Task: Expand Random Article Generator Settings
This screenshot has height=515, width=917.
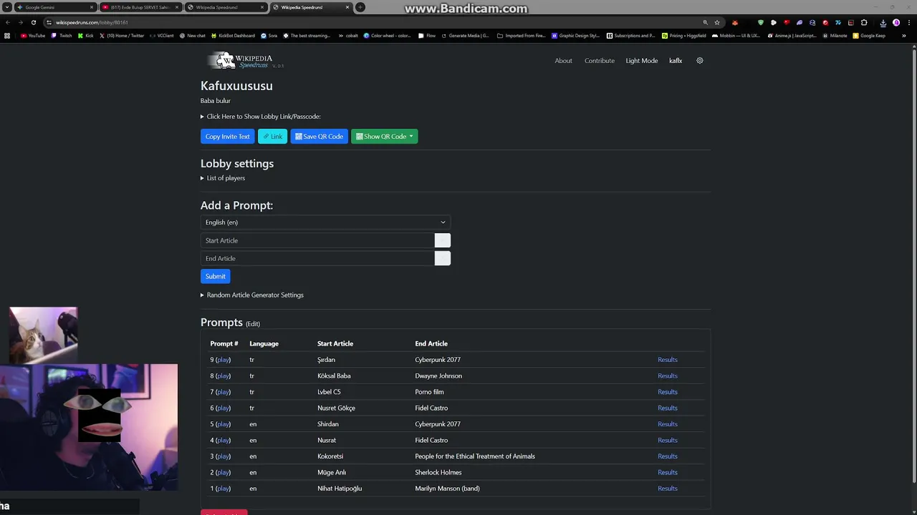Action: [252, 295]
